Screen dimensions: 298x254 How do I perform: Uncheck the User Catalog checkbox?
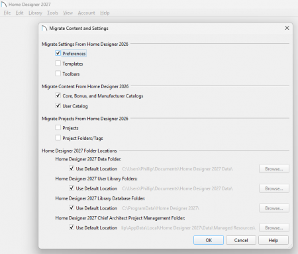pos(58,105)
